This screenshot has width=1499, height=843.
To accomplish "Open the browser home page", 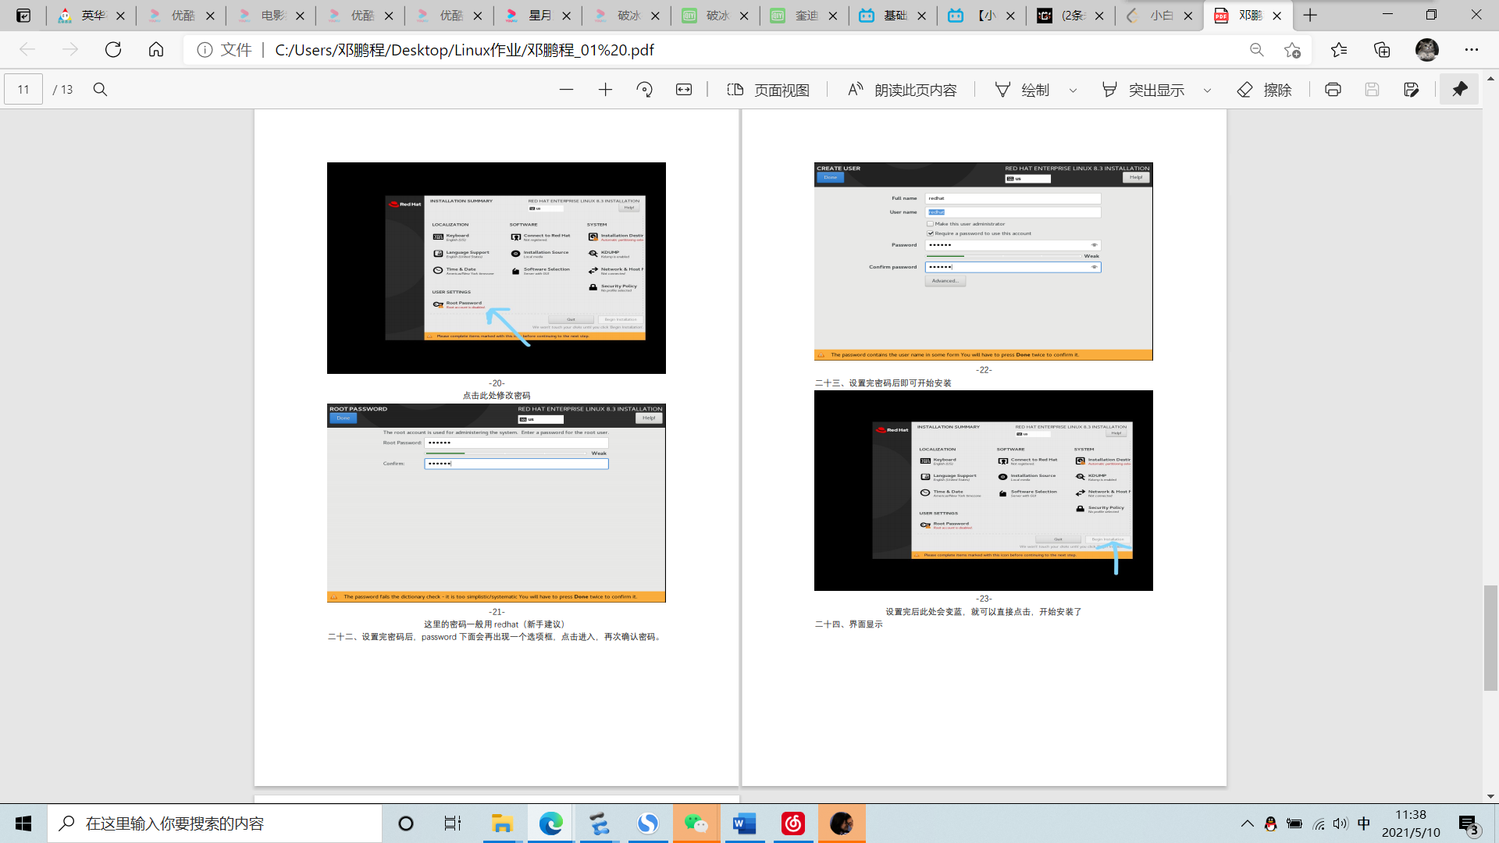I will tap(156, 50).
